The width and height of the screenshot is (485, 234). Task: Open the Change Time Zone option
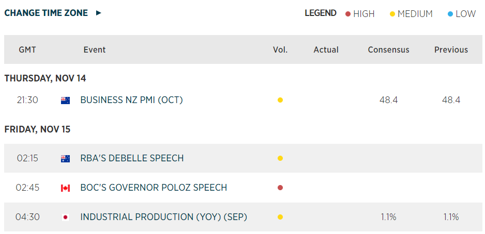click(x=46, y=13)
